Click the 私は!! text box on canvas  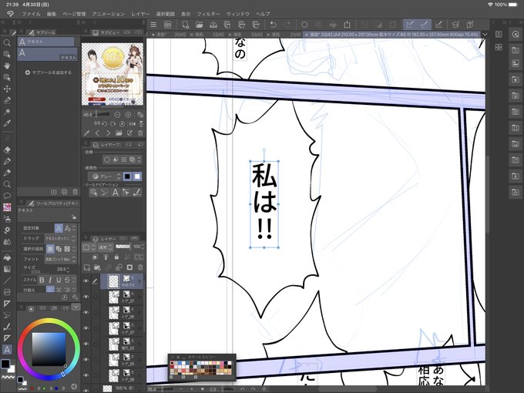point(264,204)
